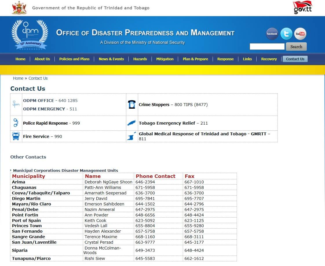Click the Fire Service truck icon
Screen dimensions: 325x266
pyautogui.click(x=16, y=136)
